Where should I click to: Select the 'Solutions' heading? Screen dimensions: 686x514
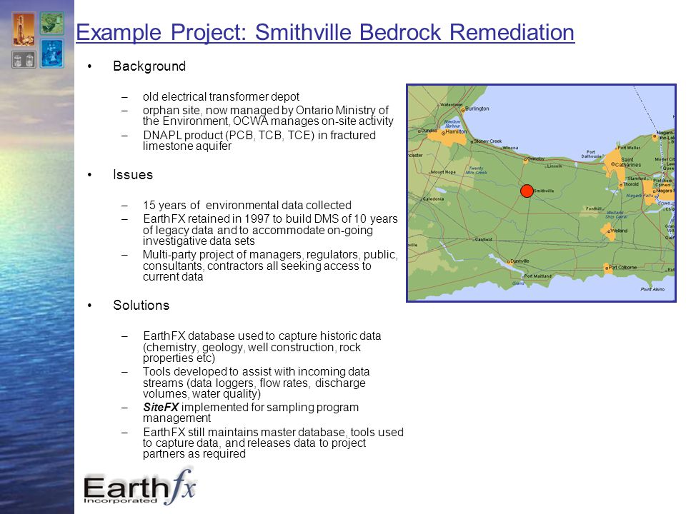point(141,305)
